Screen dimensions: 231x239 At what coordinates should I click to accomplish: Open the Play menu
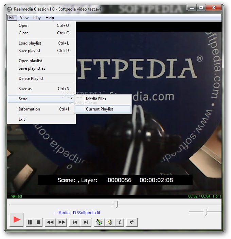37,18
